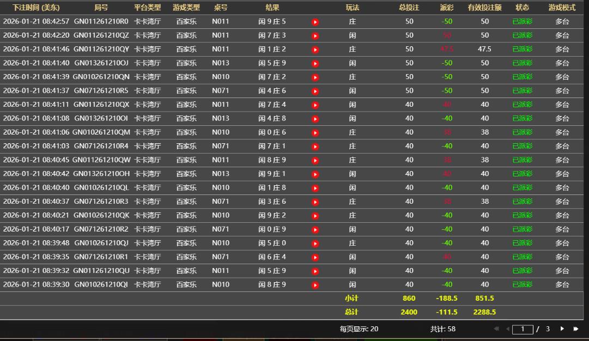The image size is (589, 341).
Task: Click the 局号 column header
Action: [x=101, y=8]
